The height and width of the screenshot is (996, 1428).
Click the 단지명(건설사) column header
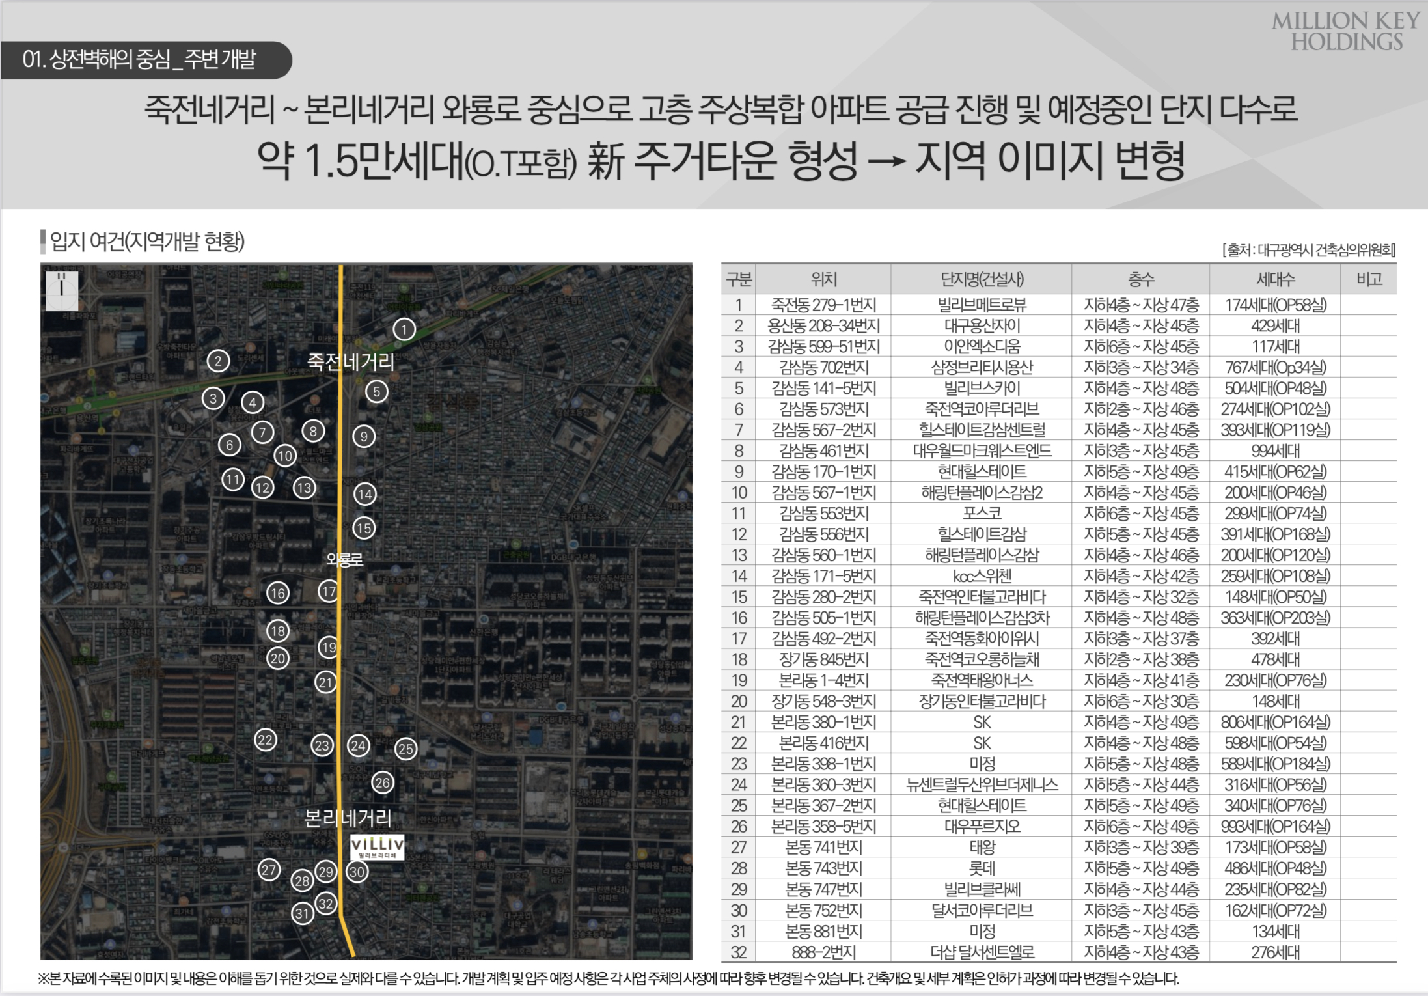tap(981, 279)
